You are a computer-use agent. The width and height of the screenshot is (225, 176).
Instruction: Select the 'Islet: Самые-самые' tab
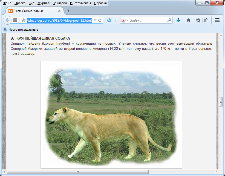(33, 11)
